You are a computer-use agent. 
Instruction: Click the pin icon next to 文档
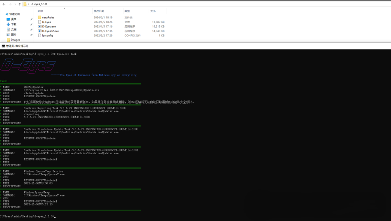click(31, 30)
